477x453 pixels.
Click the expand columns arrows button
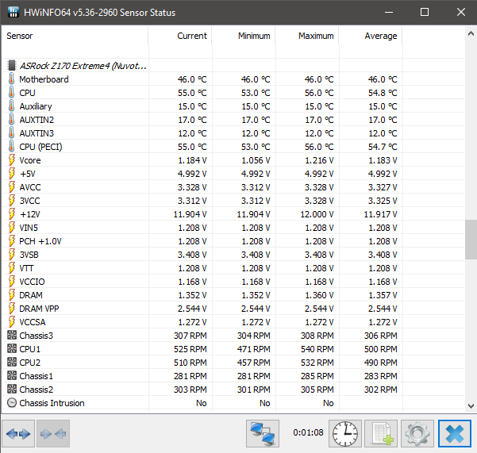18,433
